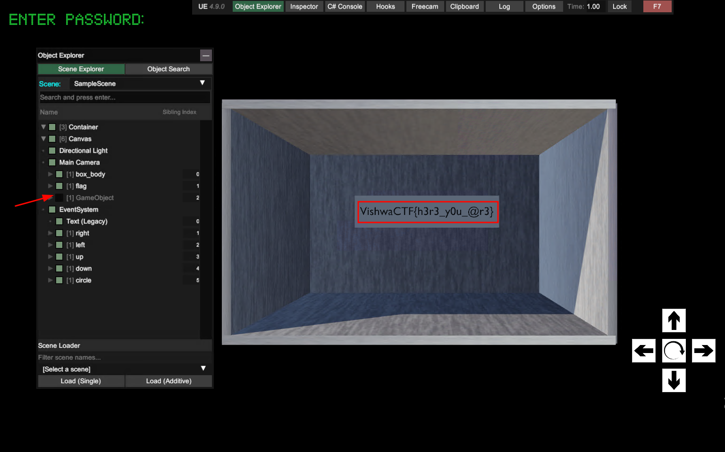This screenshot has width=725, height=452.
Task: Click the left arrow navigation icon
Action: click(x=644, y=351)
